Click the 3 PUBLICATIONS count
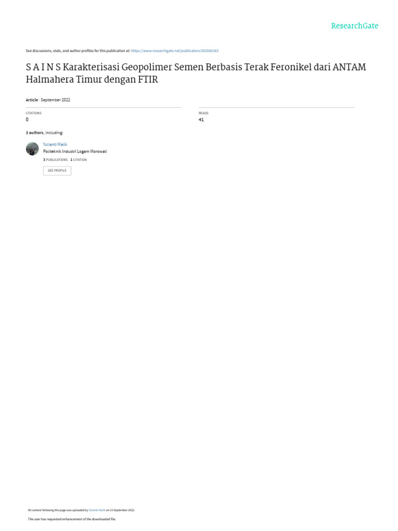This screenshot has height=531, width=398. click(x=55, y=160)
